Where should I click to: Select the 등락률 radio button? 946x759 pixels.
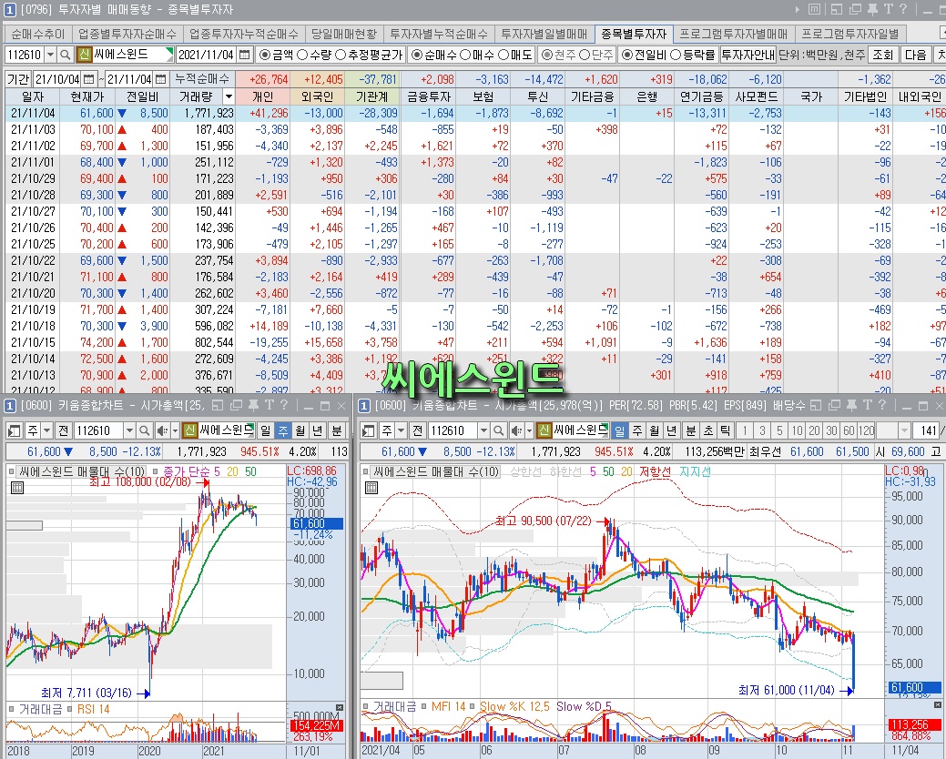[676, 55]
